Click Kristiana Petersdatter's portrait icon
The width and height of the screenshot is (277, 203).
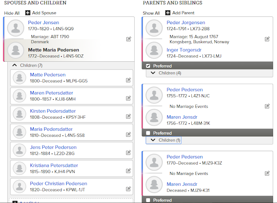[19, 168]
